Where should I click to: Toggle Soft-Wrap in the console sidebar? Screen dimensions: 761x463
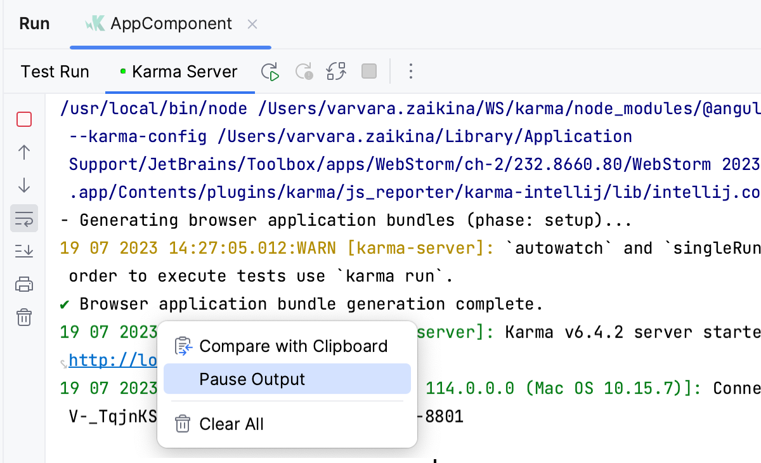(x=24, y=218)
